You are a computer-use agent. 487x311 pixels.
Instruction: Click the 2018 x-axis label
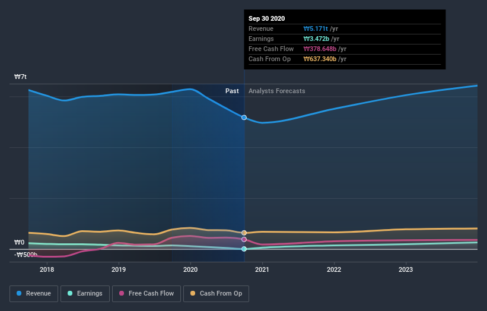tap(47, 269)
